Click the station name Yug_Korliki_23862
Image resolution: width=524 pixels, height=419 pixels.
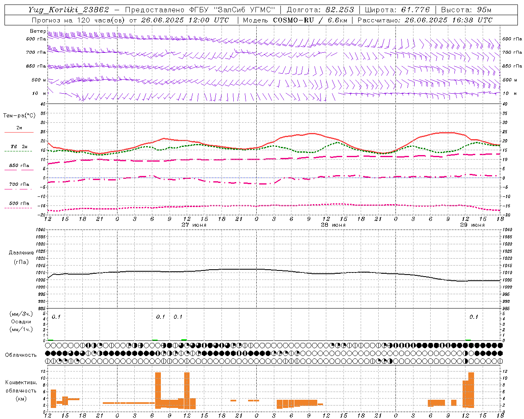click(68, 10)
